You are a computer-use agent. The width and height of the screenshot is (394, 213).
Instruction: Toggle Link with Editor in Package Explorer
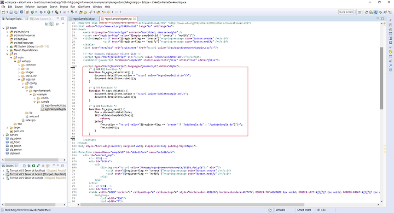pyautogui.click(x=51, y=24)
